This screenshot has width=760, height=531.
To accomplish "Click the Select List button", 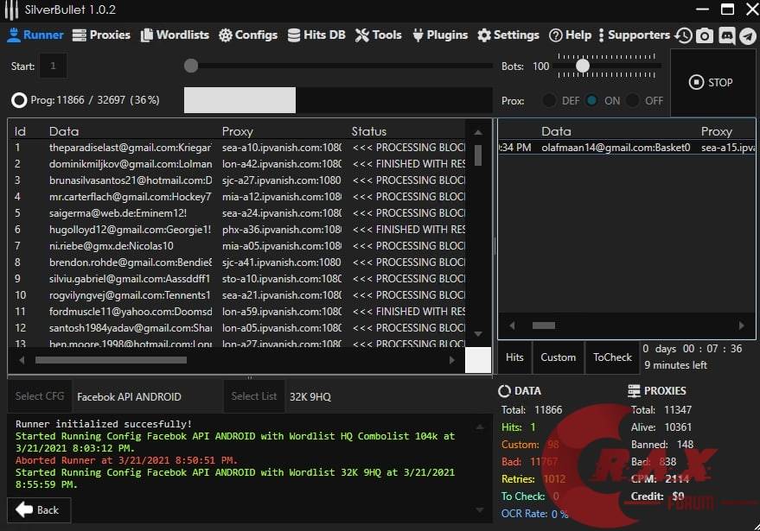I will 254,396.
